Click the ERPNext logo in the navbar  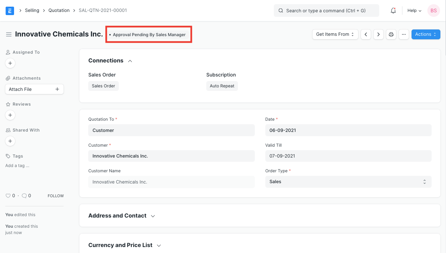coord(9,11)
